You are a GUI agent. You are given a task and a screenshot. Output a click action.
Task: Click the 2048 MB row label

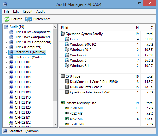coord(76,108)
